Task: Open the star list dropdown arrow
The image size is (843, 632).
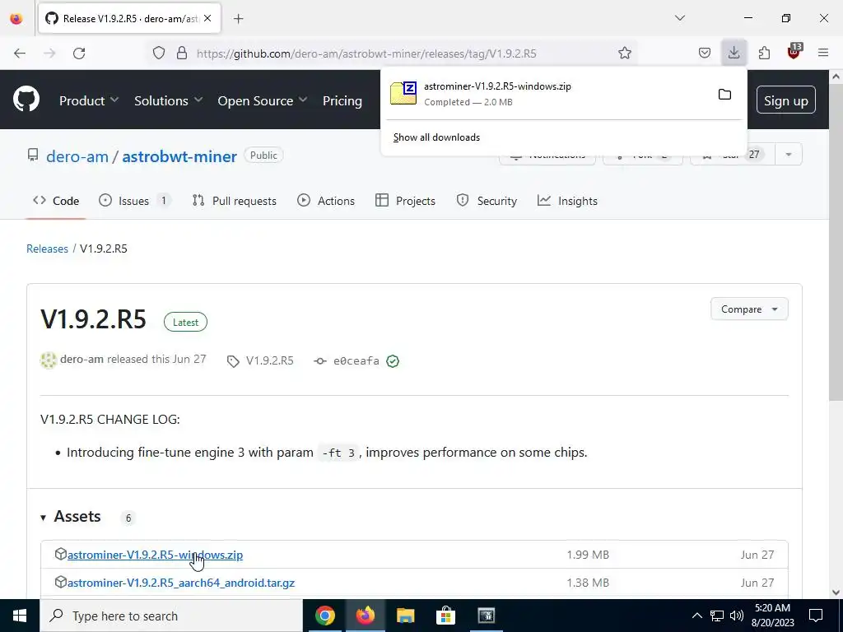Action: [x=788, y=155]
